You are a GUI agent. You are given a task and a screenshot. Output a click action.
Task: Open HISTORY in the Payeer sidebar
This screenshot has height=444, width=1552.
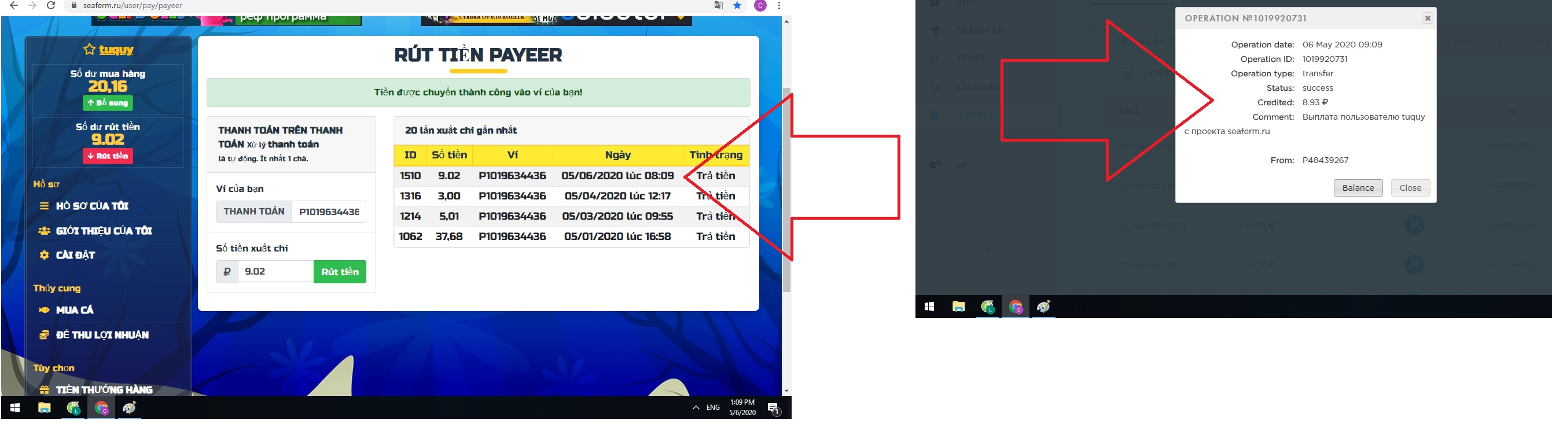(976, 115)
